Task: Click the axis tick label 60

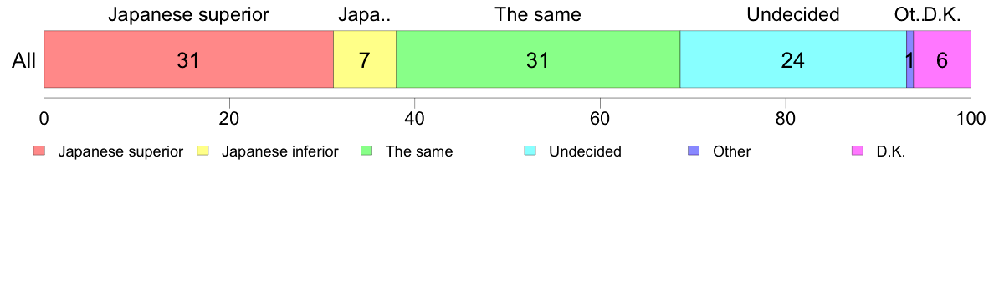Action: tap(600, 118)
